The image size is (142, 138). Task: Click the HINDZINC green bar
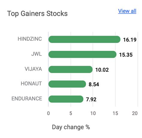[84, 39]
